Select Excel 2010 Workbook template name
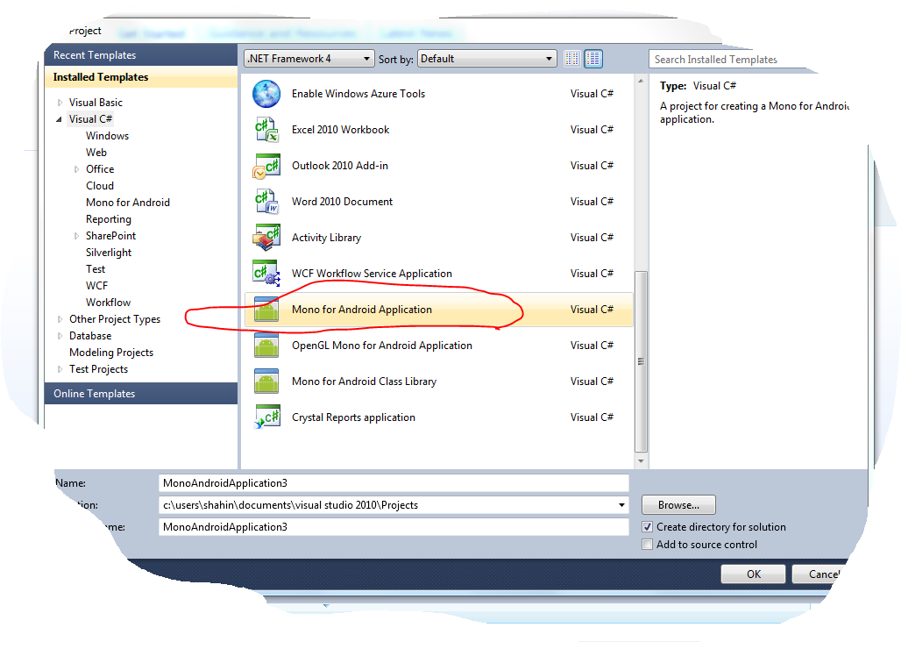The width and height of the screenshot is (901, 649). [x=340, y=130]
